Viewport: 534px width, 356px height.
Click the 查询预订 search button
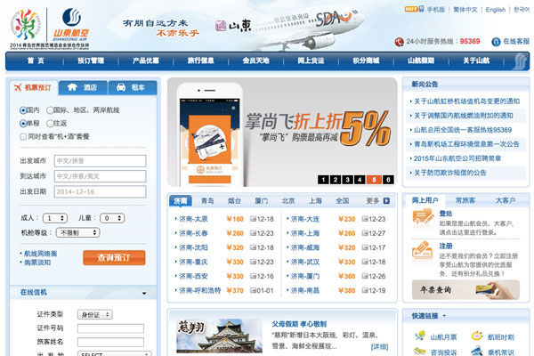pos(114,257)
